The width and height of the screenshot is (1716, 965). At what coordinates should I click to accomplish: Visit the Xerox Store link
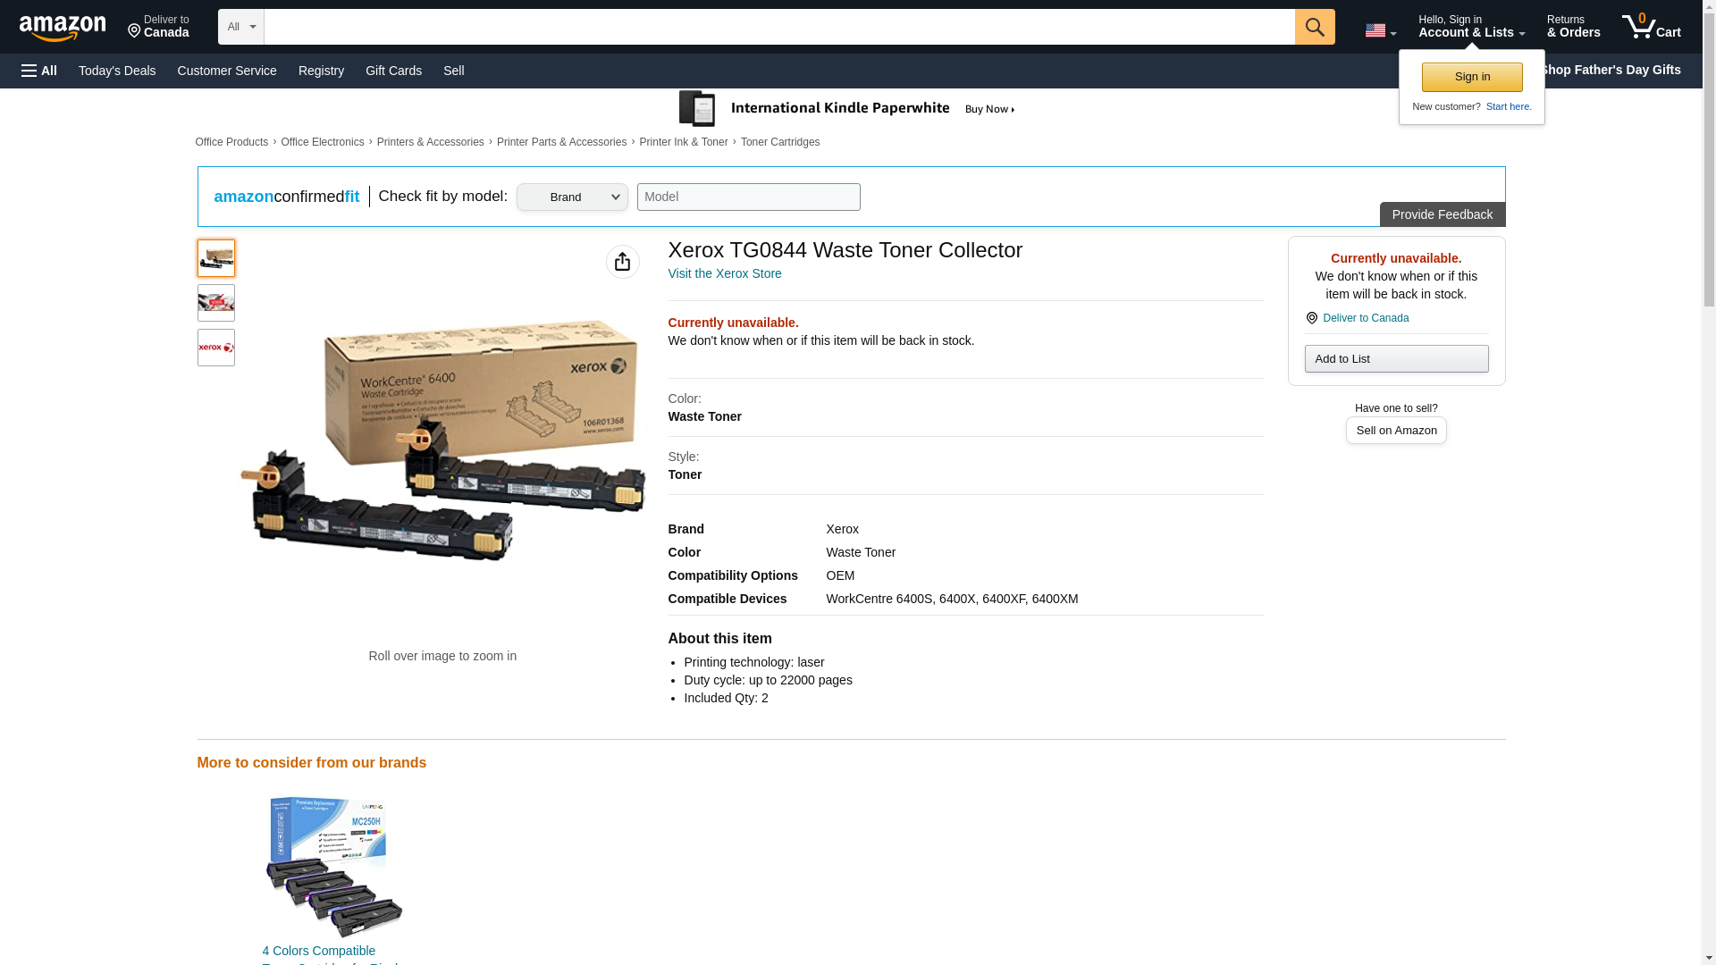(724, 273)
